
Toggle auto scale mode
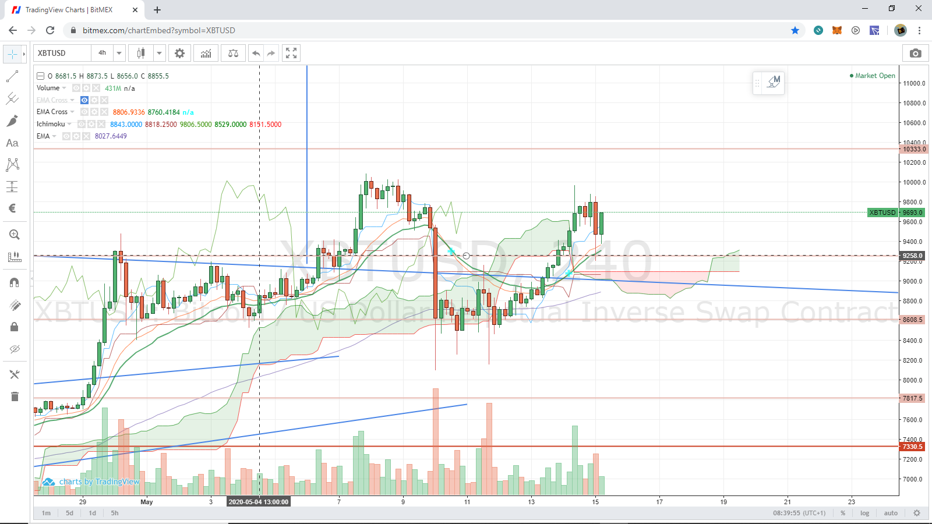pos(891,513)
